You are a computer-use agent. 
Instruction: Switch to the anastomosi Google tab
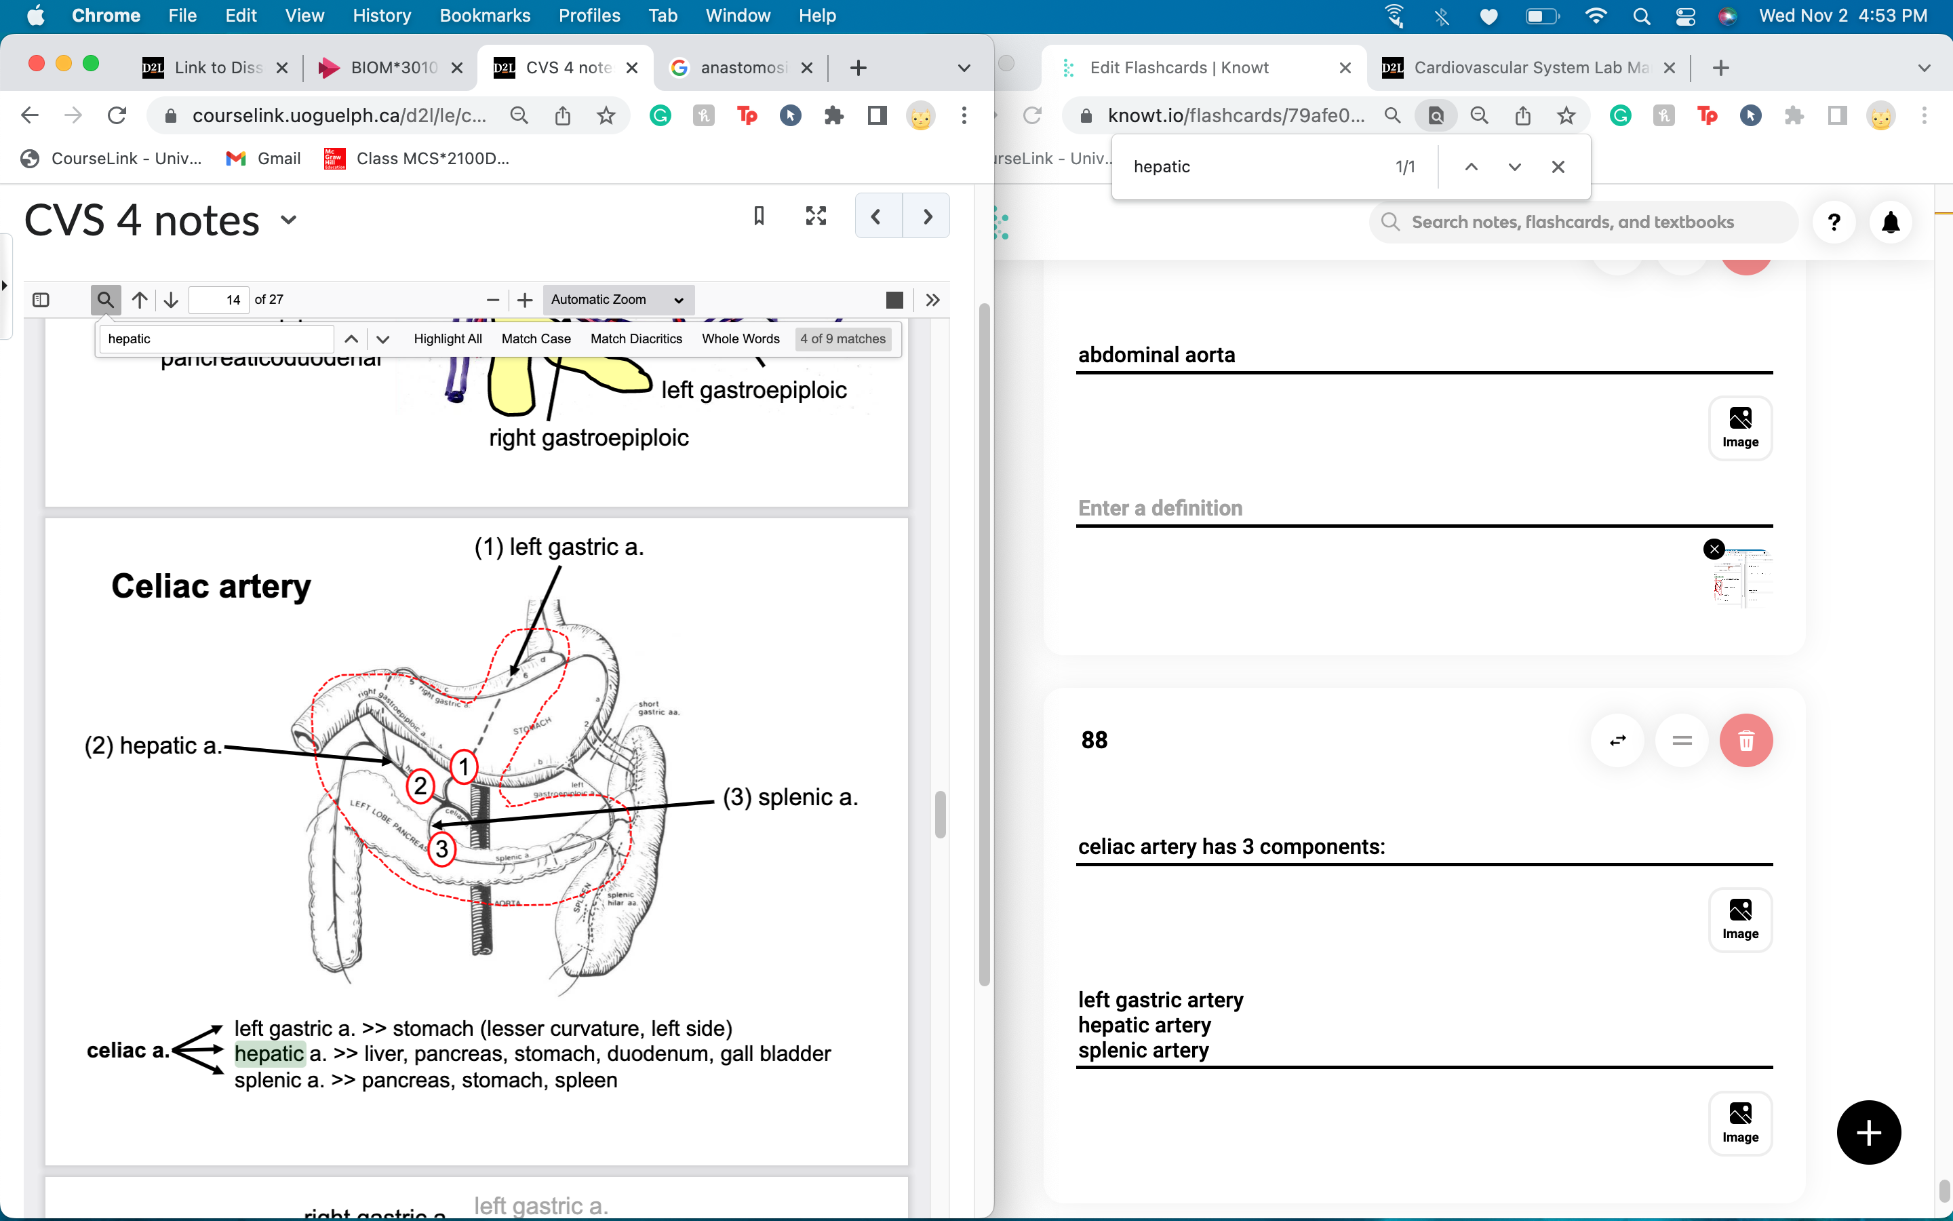coord(741,68)
